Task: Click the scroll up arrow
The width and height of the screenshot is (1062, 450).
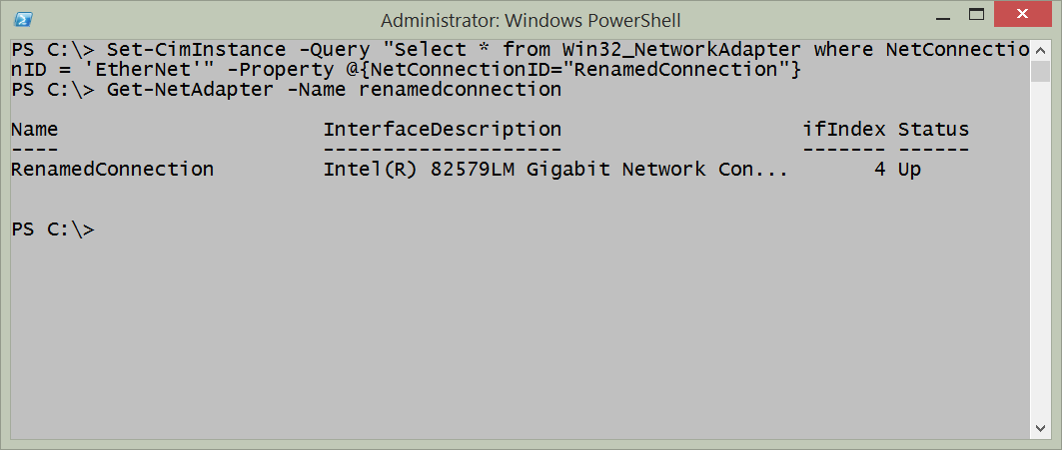Action: tap(1040, 49)
